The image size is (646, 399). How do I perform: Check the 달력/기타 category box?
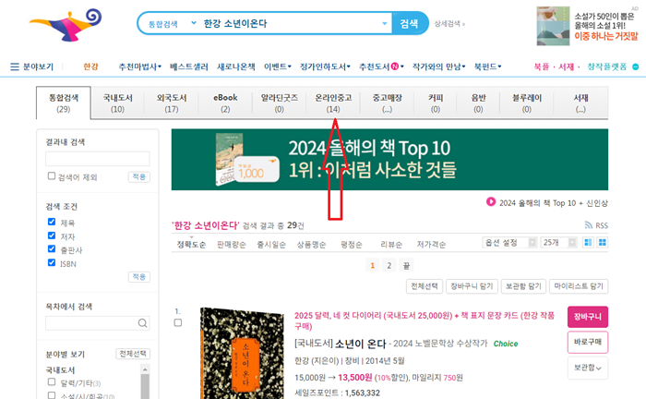52,381
